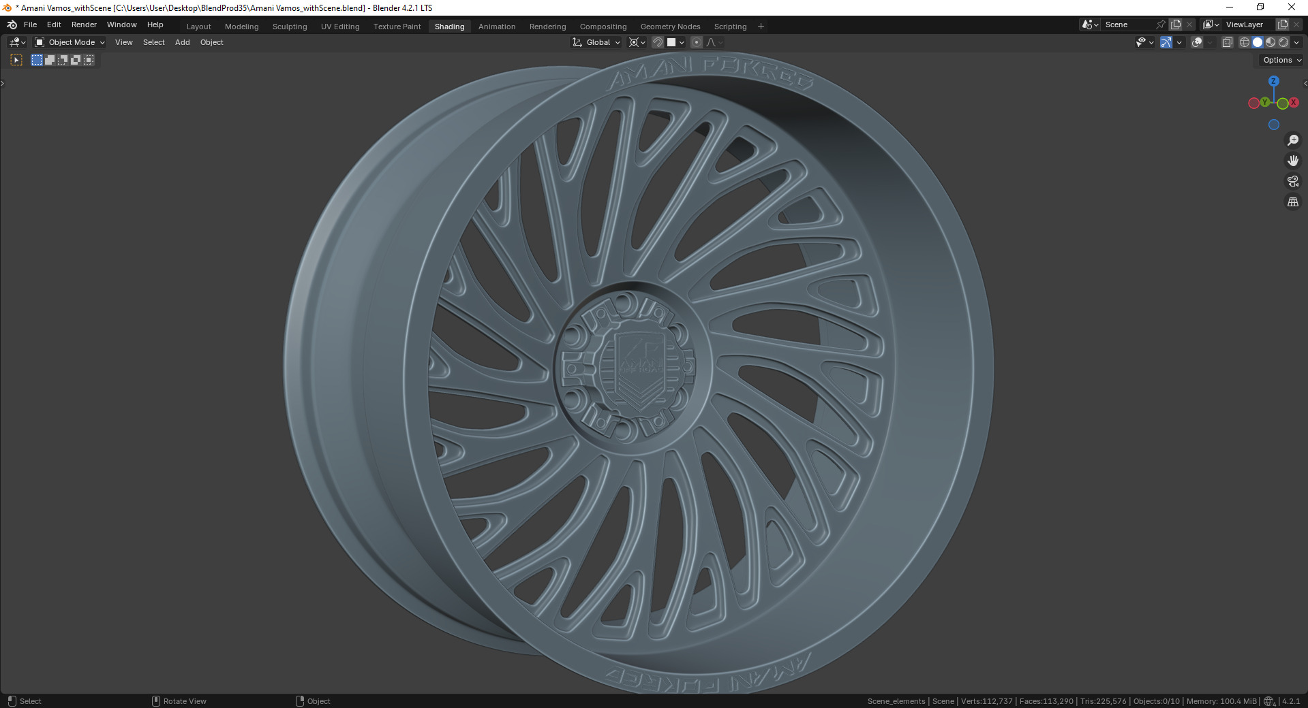Click the pan view hand icon
This screenshot has width=1308, height=708.
[1292, 161]
